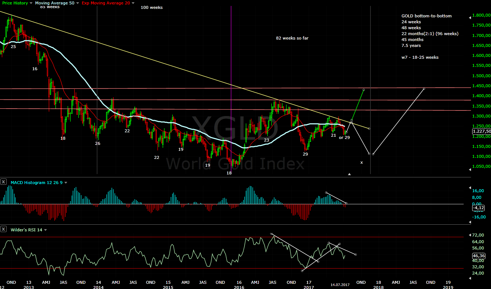Click the MACD value readout -4,12
Viewport: 491px width, 289px height.
[x=478, y=208]
